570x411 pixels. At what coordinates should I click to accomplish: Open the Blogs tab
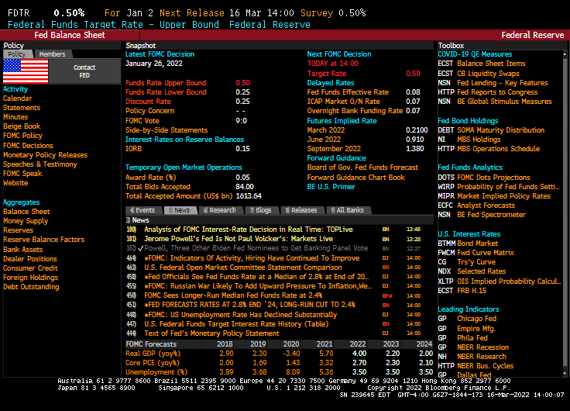pos(261,210)
